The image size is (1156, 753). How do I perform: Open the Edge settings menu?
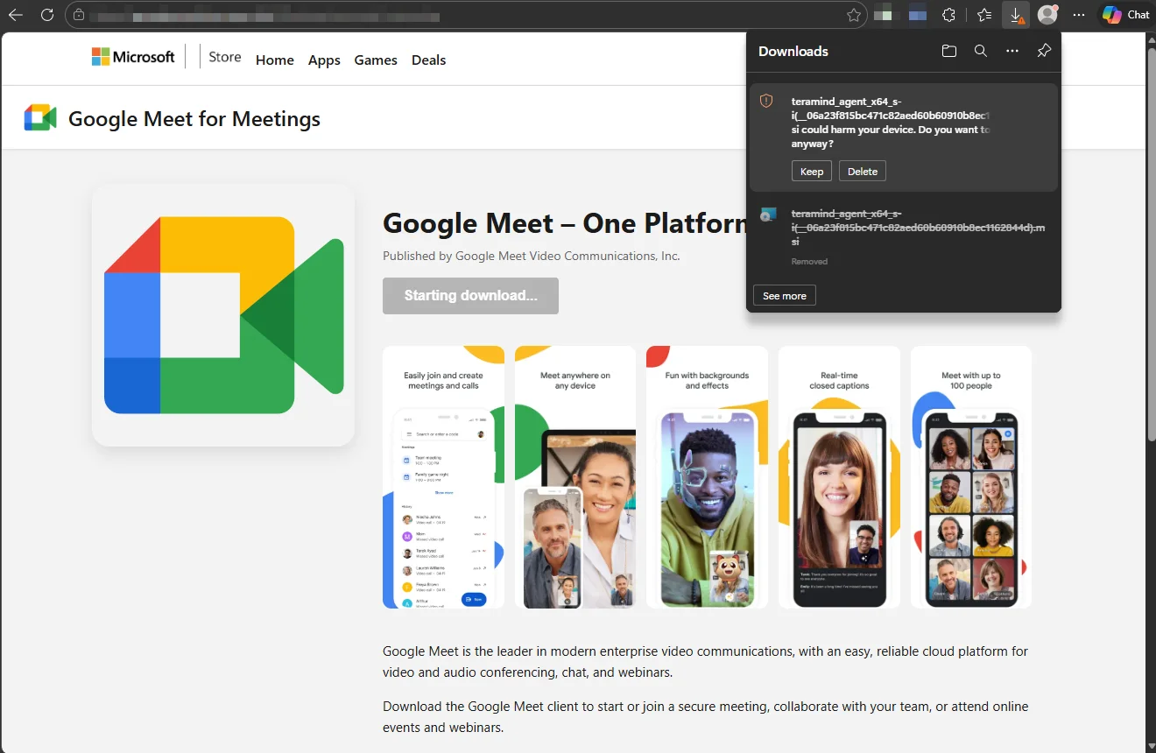[1078, 14]
